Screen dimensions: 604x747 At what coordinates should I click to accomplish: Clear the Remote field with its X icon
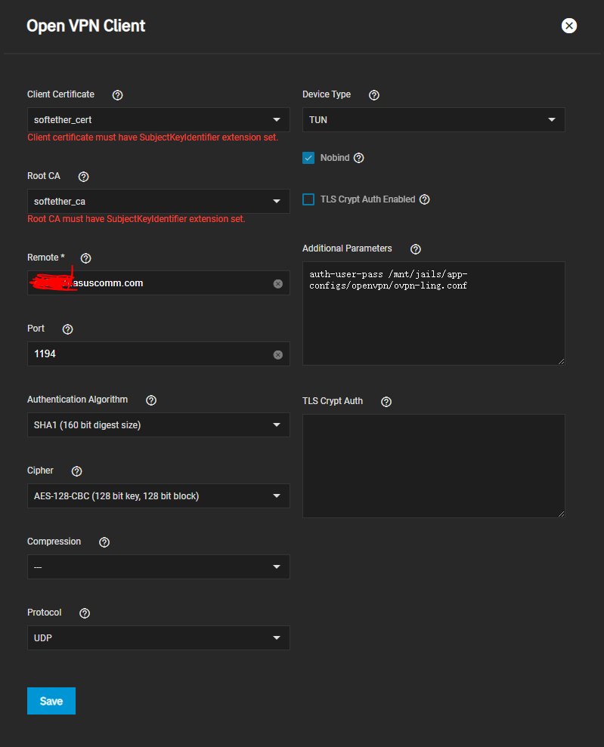(277, 282)
